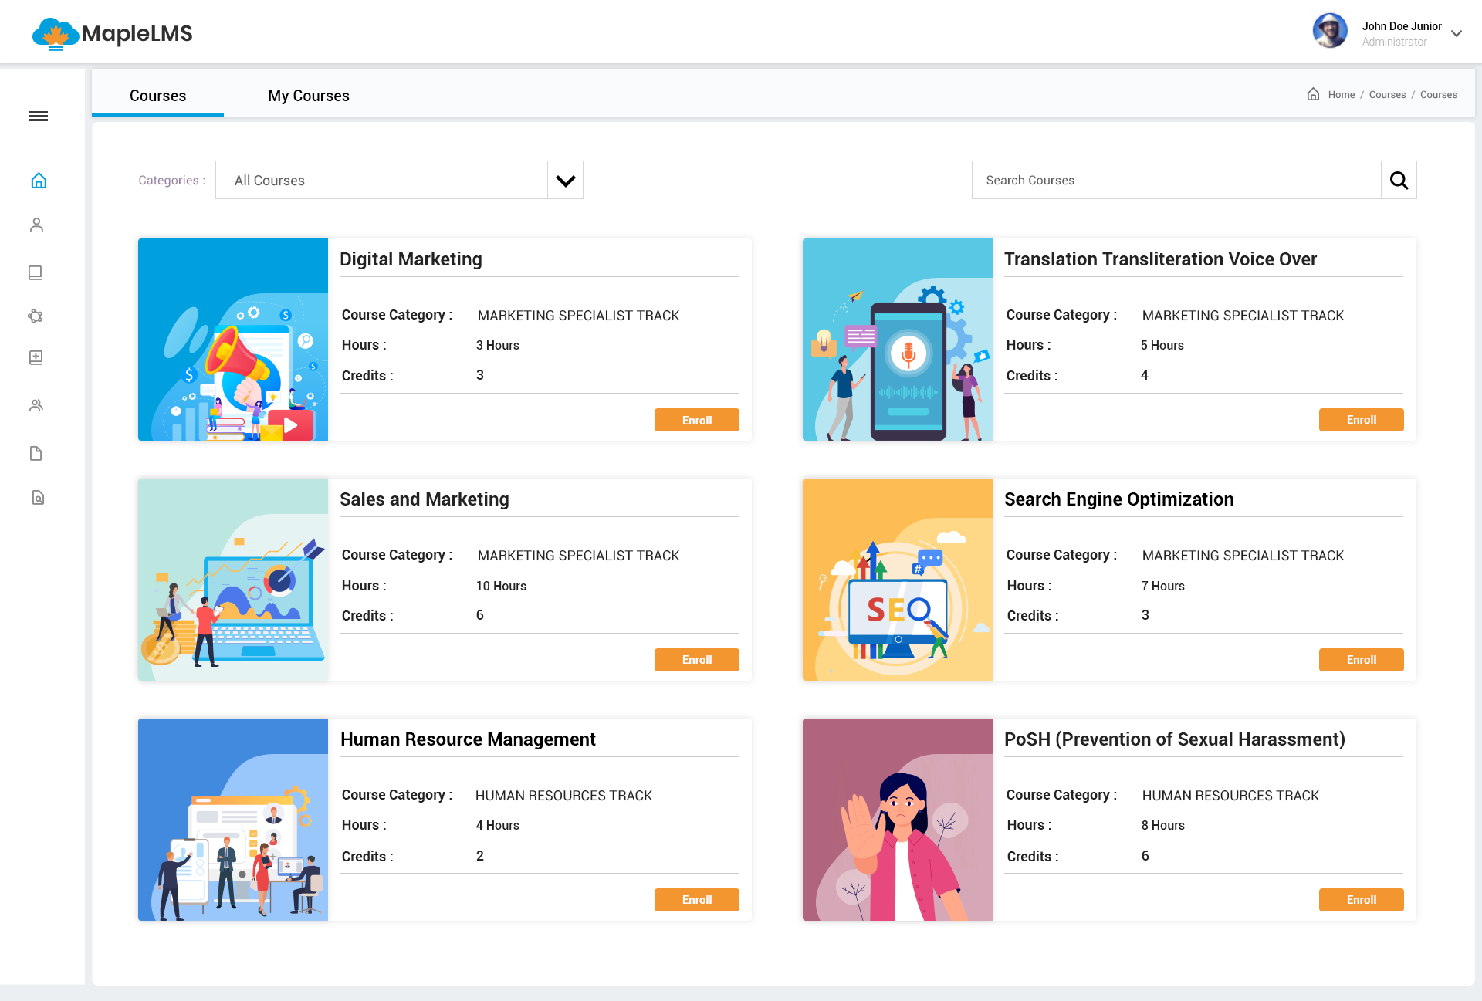This screenshot has height=1001, width=1482.
Task: Select the Courses tab
Action: (x=157, y=96)
